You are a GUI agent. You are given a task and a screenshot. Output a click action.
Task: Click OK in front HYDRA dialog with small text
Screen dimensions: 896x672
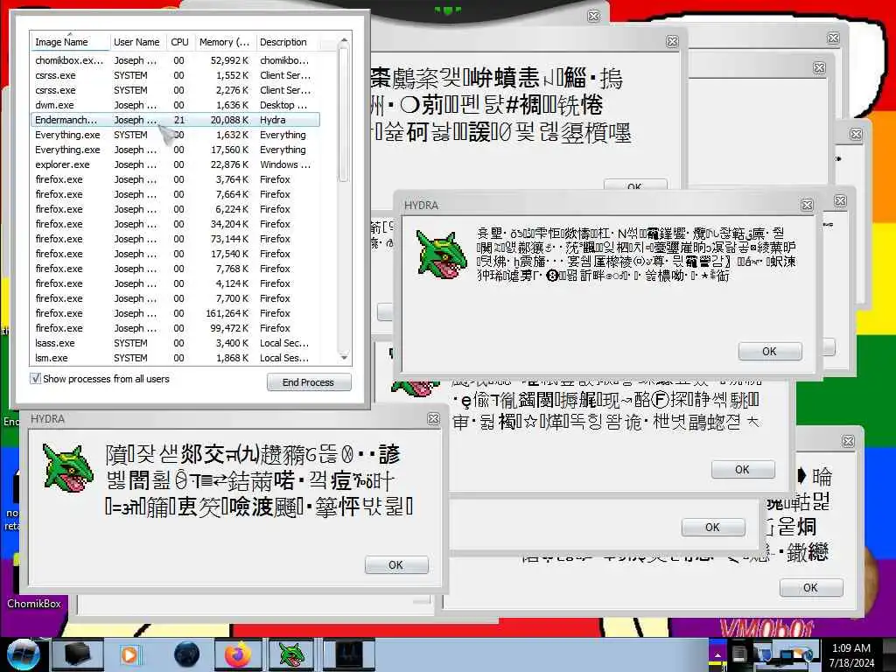770,352
